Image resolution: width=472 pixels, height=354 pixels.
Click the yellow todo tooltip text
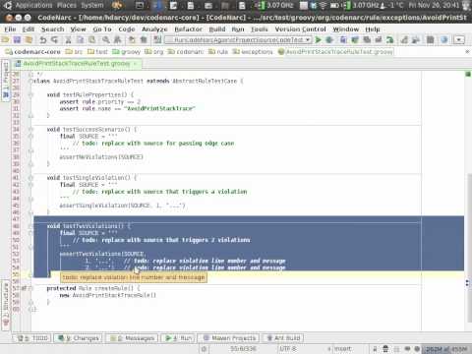(134, 277)
